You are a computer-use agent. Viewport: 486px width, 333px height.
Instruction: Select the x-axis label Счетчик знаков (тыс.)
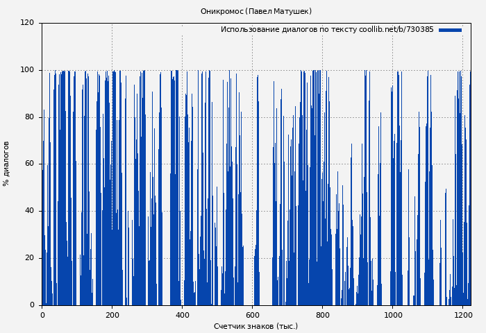pos(255,326)
